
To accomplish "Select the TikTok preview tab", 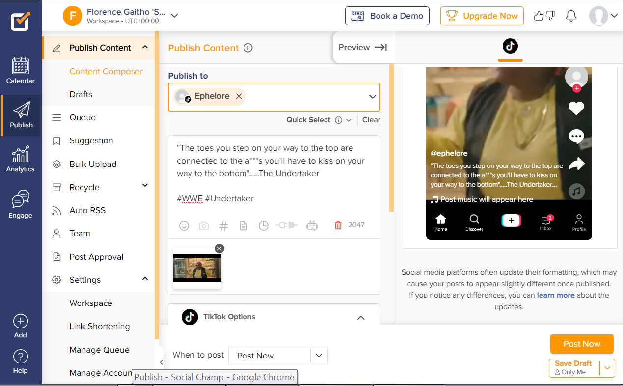I will pos(510,47).
